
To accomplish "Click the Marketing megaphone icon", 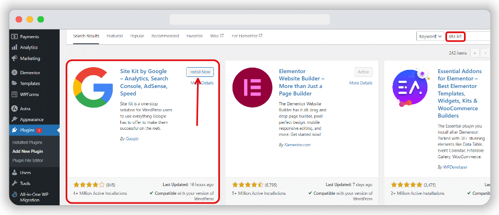I will tap(14, 58).
